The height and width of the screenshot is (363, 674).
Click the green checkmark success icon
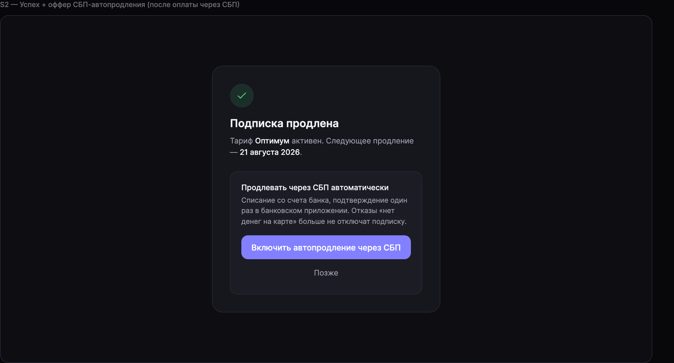tap(242, 96)
